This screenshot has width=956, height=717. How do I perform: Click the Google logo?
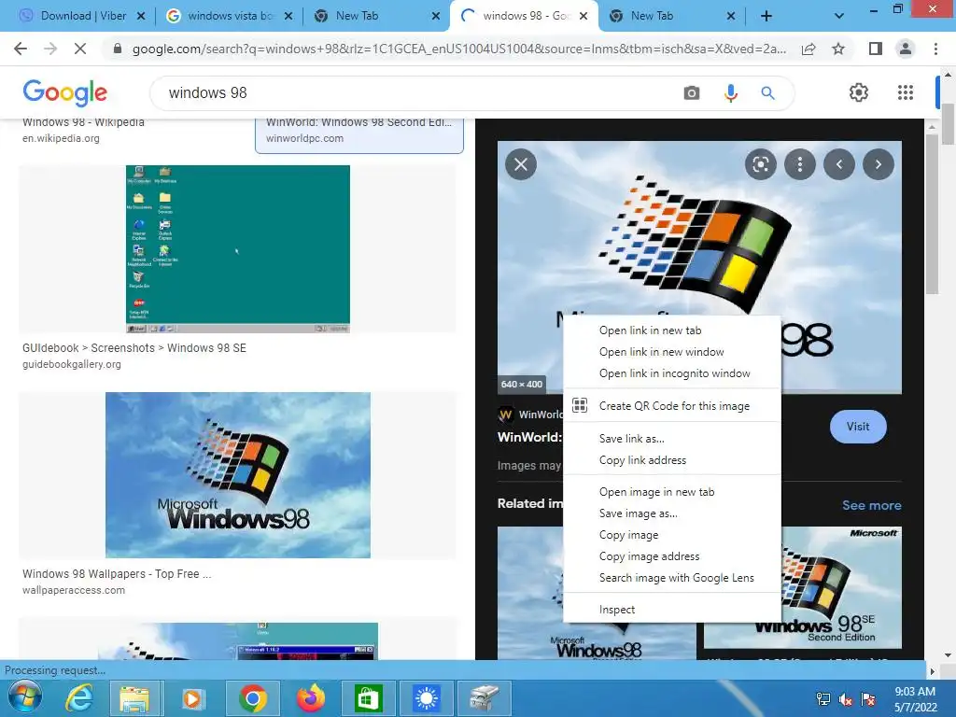click(64, 92)
